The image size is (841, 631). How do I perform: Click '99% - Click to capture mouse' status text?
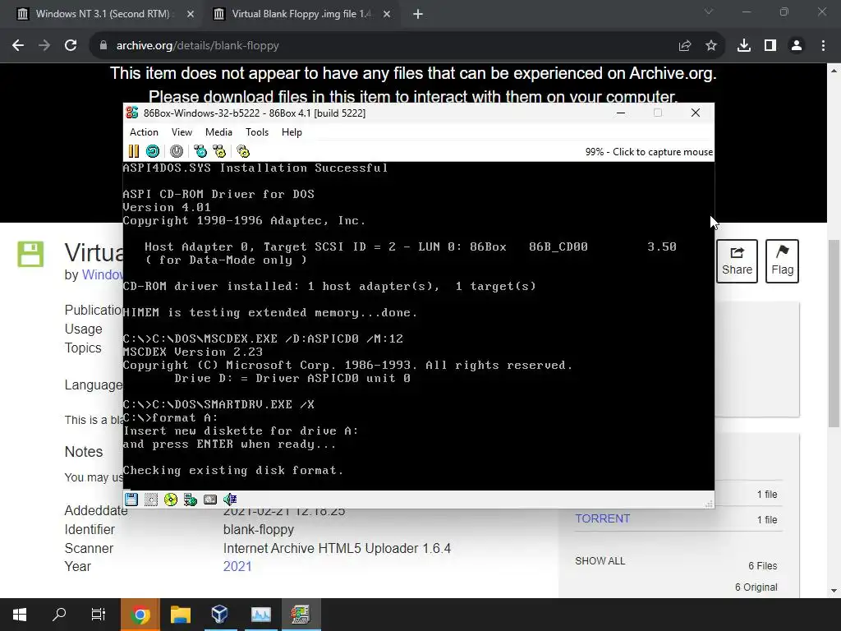coord(649,152)
